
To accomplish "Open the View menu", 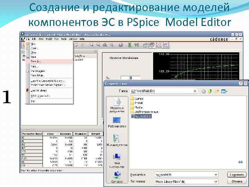I will (41, 39).
